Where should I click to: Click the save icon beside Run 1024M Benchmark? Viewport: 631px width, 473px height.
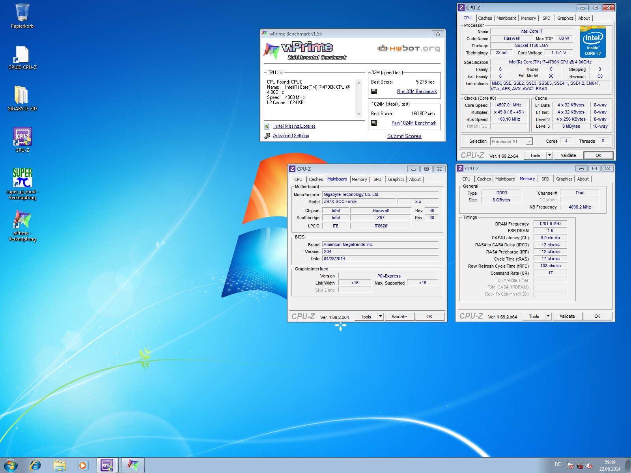pos(374,123)
